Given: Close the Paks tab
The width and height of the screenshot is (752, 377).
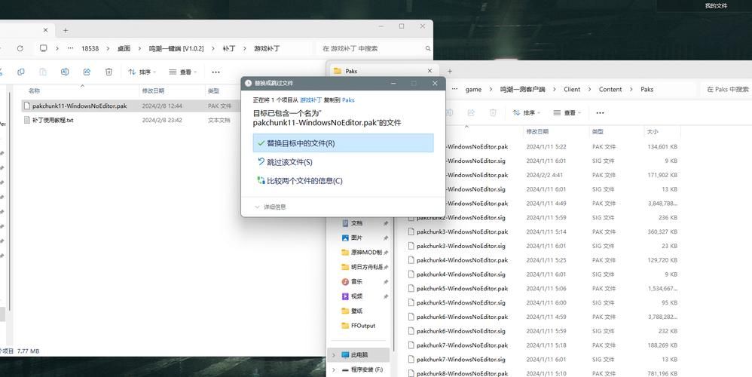Looking at the screenshot, I should click(x=429, y=71).
